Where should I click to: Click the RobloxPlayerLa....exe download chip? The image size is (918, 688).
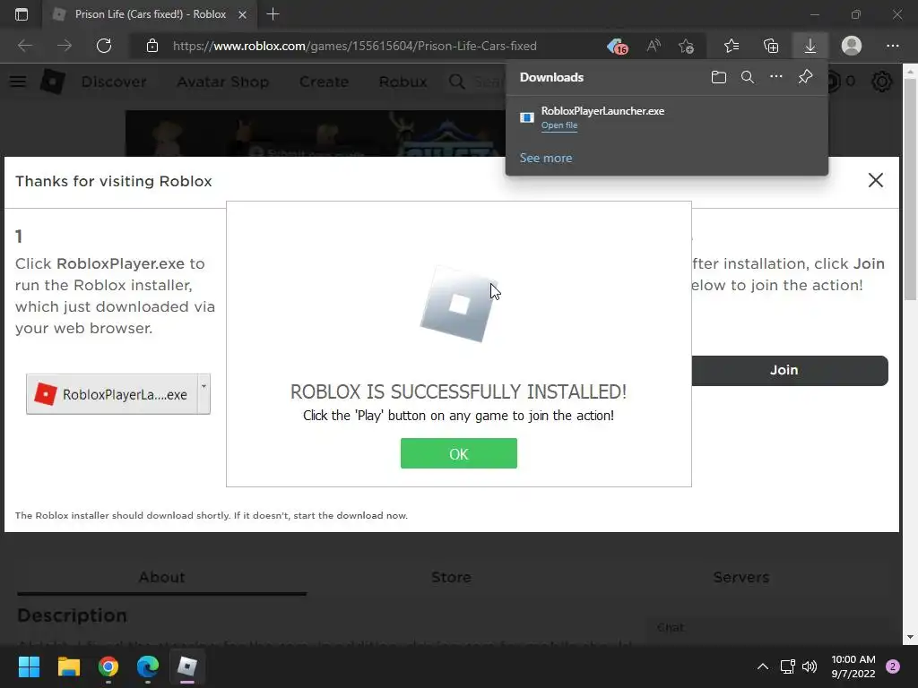pyautogui.click(x=112, y=394)
